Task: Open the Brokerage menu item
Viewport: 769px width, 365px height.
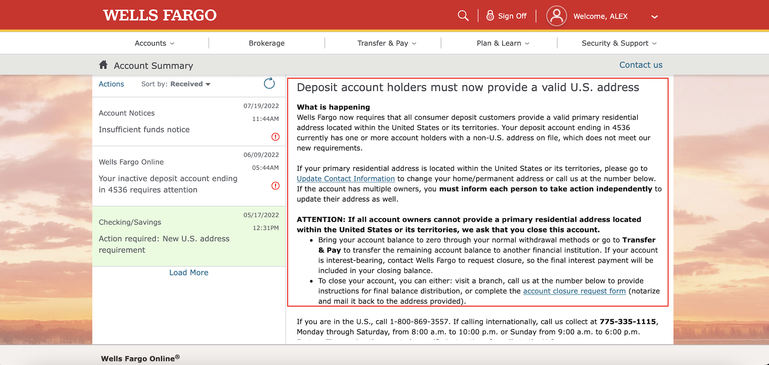Action: [267, 43]
